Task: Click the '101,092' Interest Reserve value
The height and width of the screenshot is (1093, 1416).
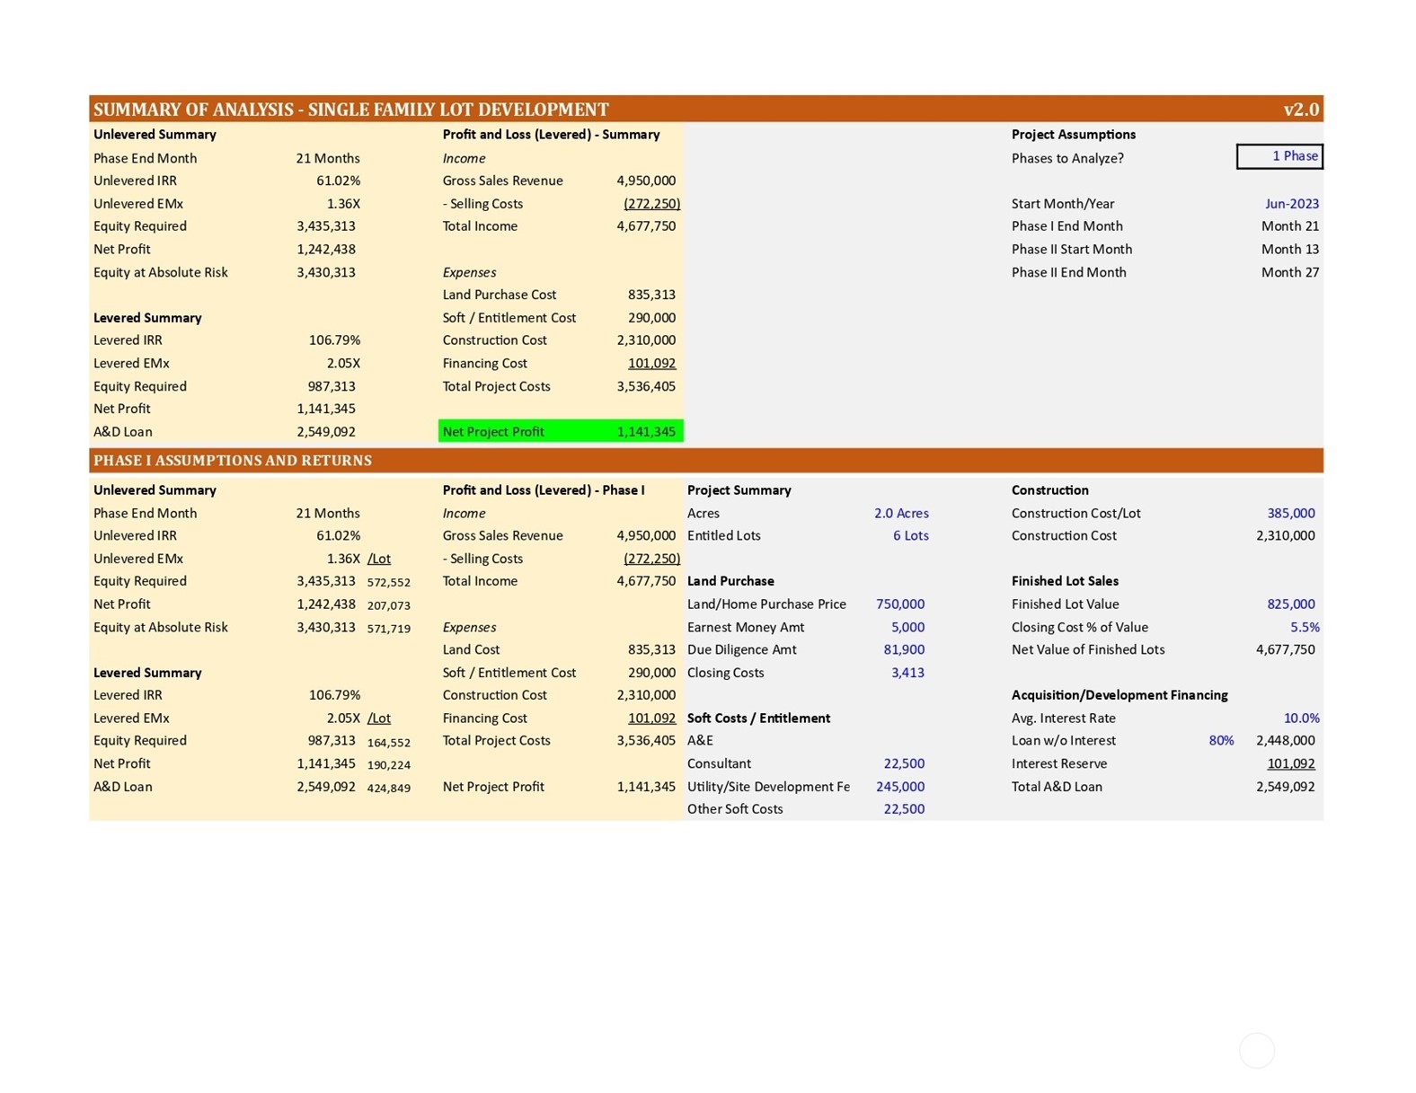Action: coord(1290,763)
